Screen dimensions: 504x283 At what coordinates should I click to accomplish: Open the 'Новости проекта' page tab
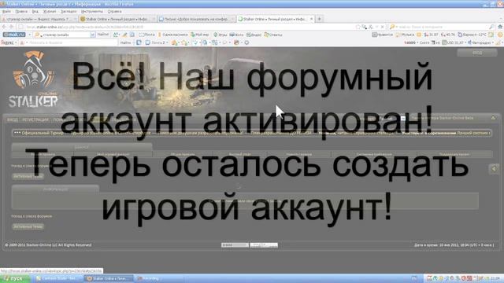tap(299, 154)
